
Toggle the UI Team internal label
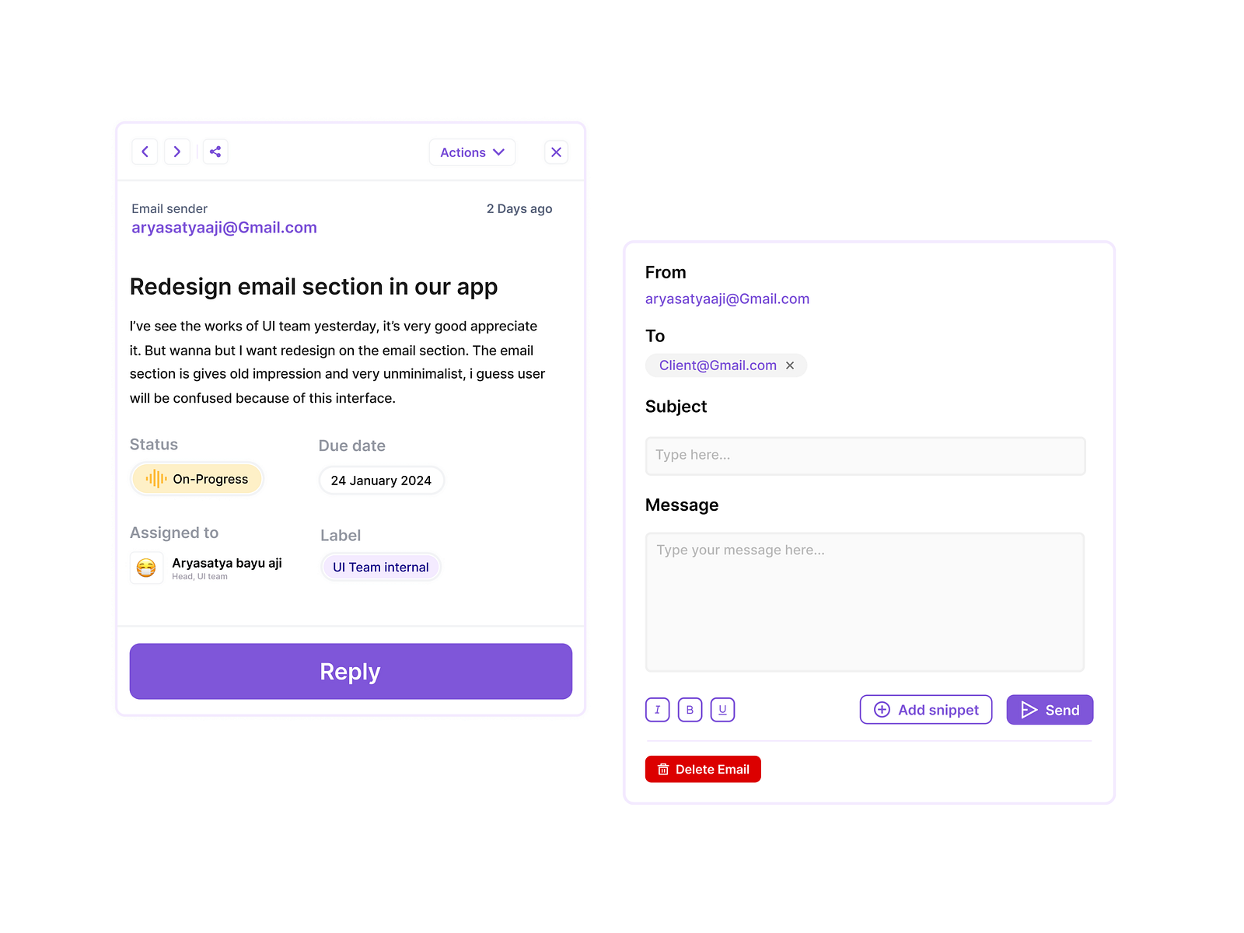tap(380, 567)
